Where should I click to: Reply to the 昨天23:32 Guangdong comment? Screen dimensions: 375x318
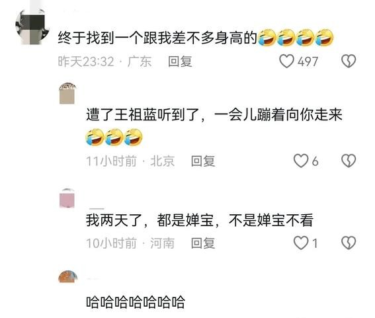(x=180, y=61)
